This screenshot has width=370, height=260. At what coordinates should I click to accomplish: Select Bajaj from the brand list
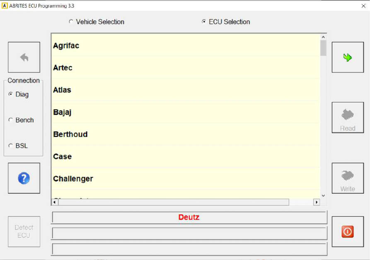(63, 112)
